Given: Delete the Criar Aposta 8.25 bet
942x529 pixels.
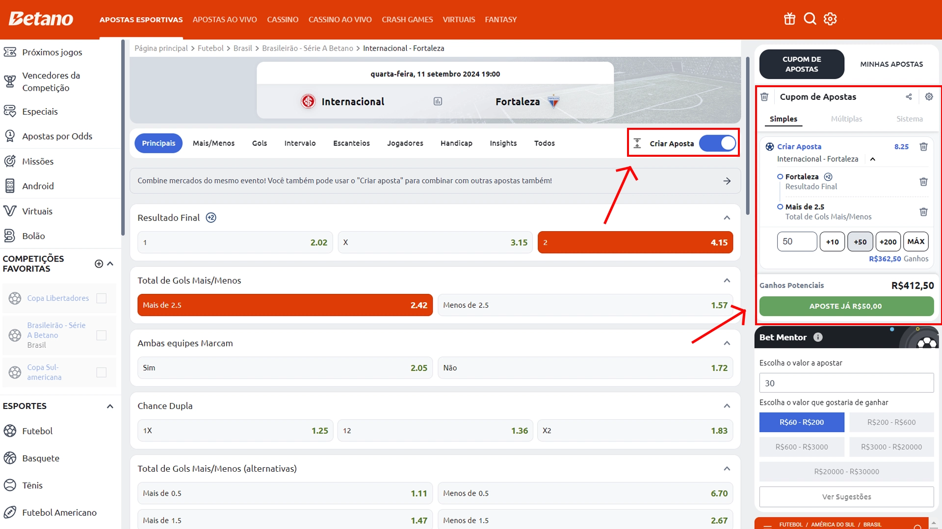Looking at the screenshot, I should coord(923,146).
